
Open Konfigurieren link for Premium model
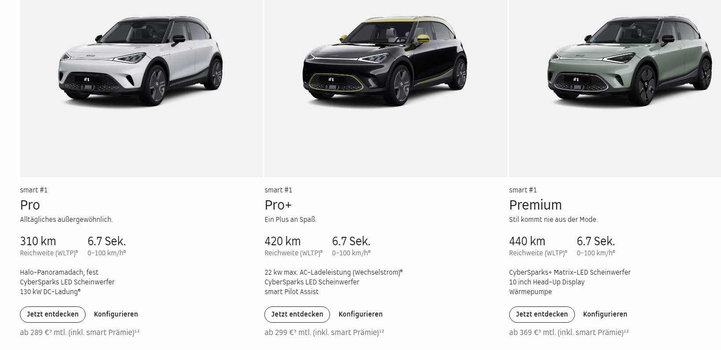click(x=605, y=314)
